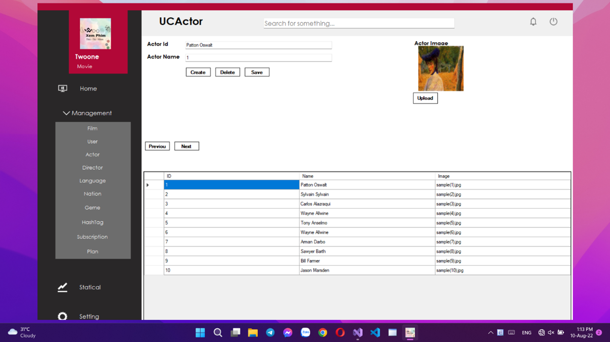Open Messenger from the taskbar

tap(288, 333)
